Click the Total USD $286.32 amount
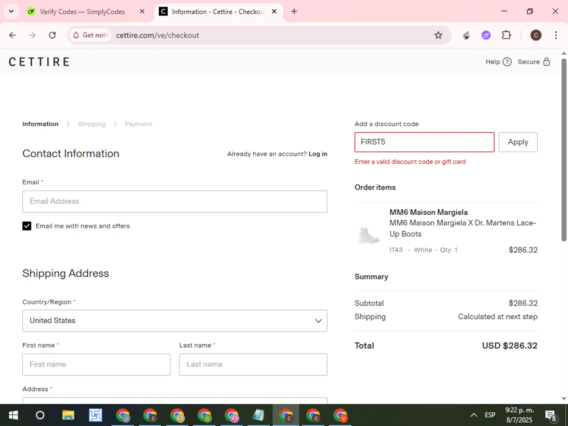Image resolution: width=568 pixels, height=426 pixels. tap(509, 346)
